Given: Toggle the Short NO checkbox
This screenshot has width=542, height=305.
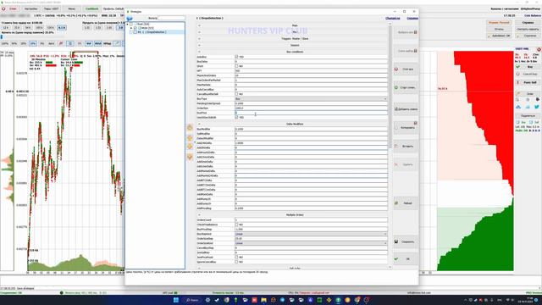Looking at the screenshot, I should point(237,66).
